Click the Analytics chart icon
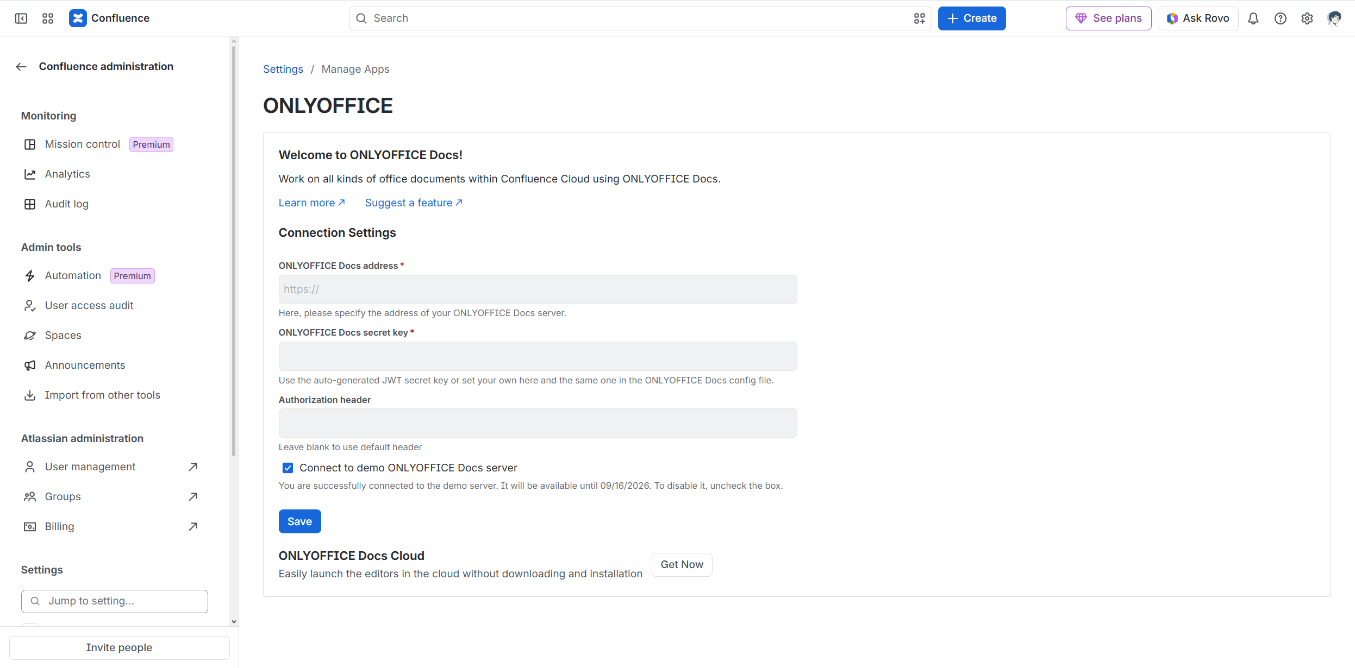This screenshot has height=668, width=1355. 30,174
